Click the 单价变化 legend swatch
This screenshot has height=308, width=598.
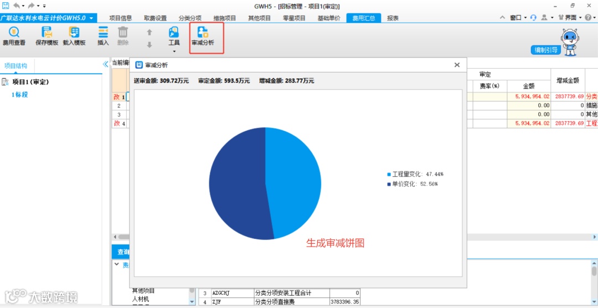click(x=389, y=184)
